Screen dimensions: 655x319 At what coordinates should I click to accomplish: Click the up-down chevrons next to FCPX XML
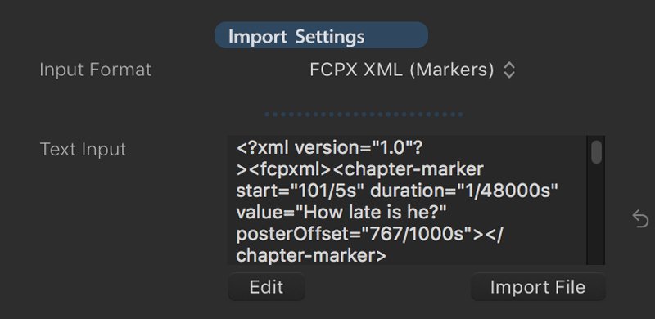(508, 70)
